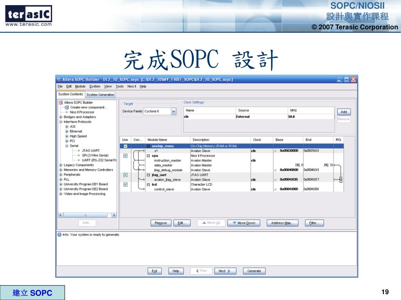Click the clk MHz value 50.0
The height and width of the screenshot is (300, 401).
291,116
